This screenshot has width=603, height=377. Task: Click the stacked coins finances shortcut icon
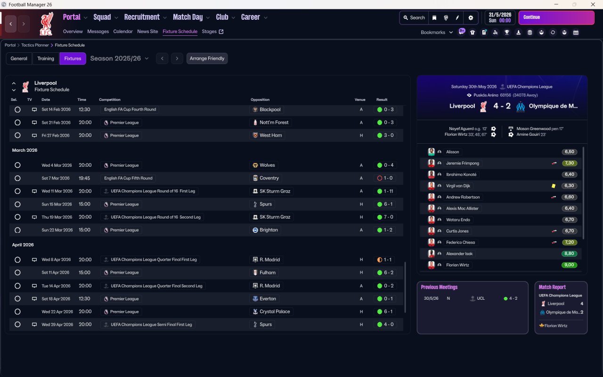coord(530,33)
